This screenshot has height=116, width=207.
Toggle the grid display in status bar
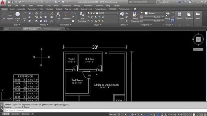[119, 115]
